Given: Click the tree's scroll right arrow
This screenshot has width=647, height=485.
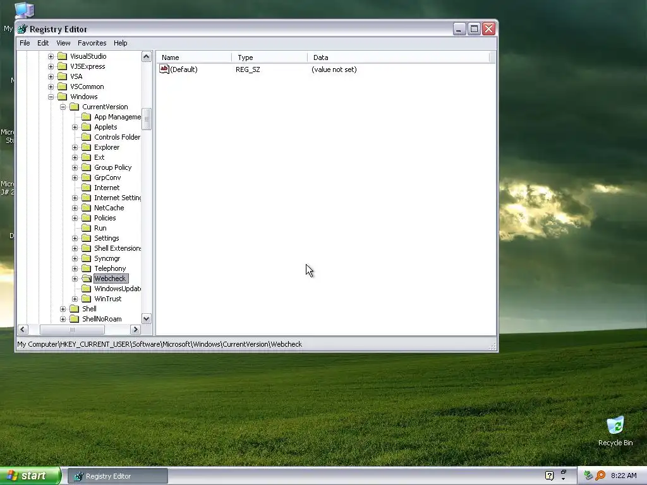Looking at the screenshot, I should point(135,329).
